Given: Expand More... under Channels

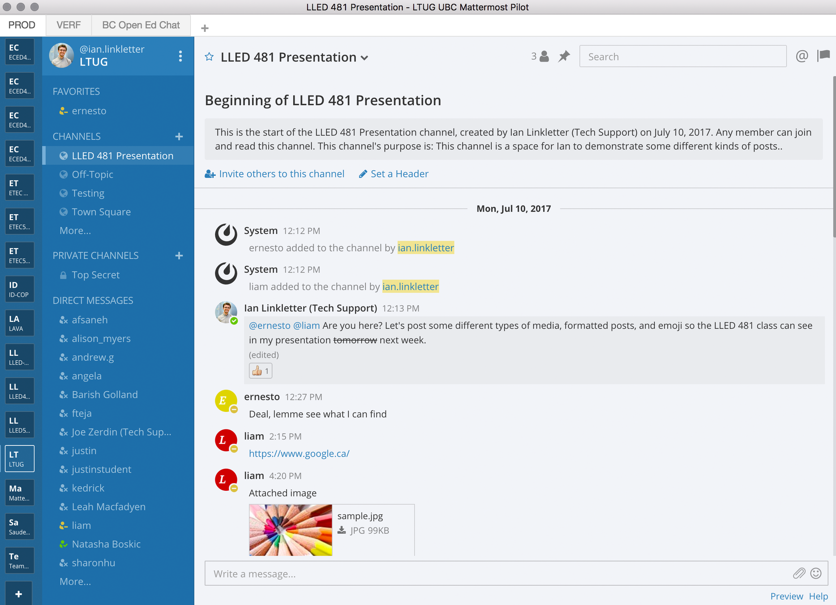Looking at the screenshot, I should [75, 231].
